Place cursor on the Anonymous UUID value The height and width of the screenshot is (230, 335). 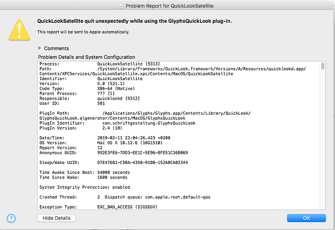pyautogui.click(x=143, y=153)
